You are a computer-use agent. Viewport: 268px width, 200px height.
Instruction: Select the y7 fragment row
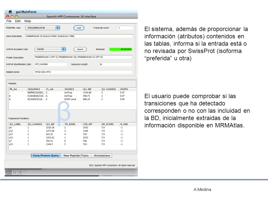coord(72,141)
